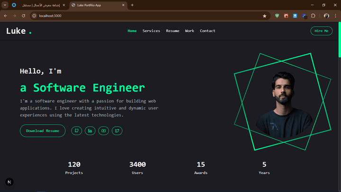341x192 pixels.
Task: Open the Work nav link
Action: pos(189,31)
